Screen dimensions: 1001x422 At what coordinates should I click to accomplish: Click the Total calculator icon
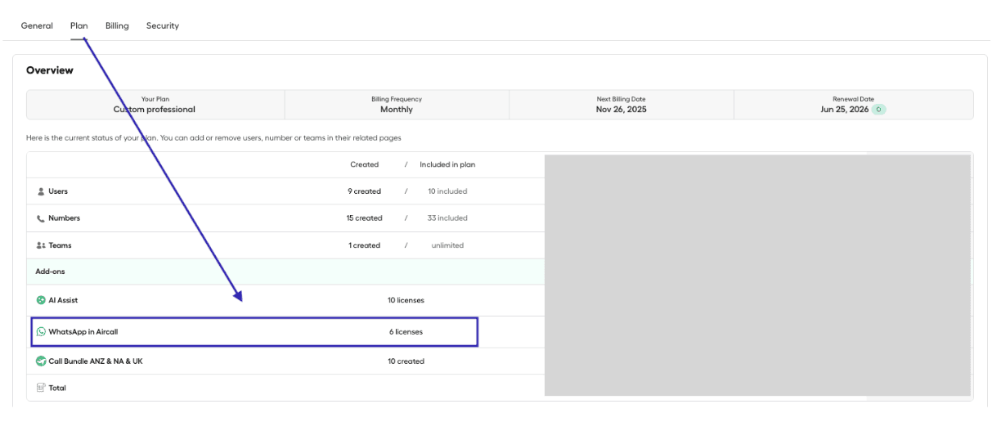click(x=41, y=388)
